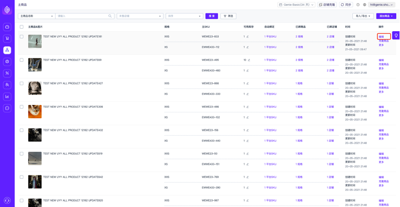Click the 主SKU column header
Screen dimensions: 400x207
206,27
